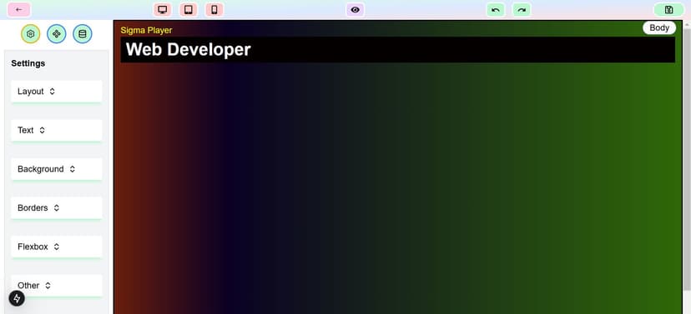Select the Sigma Player text element
Screen dimensions: 691x314
click(146, 30)
